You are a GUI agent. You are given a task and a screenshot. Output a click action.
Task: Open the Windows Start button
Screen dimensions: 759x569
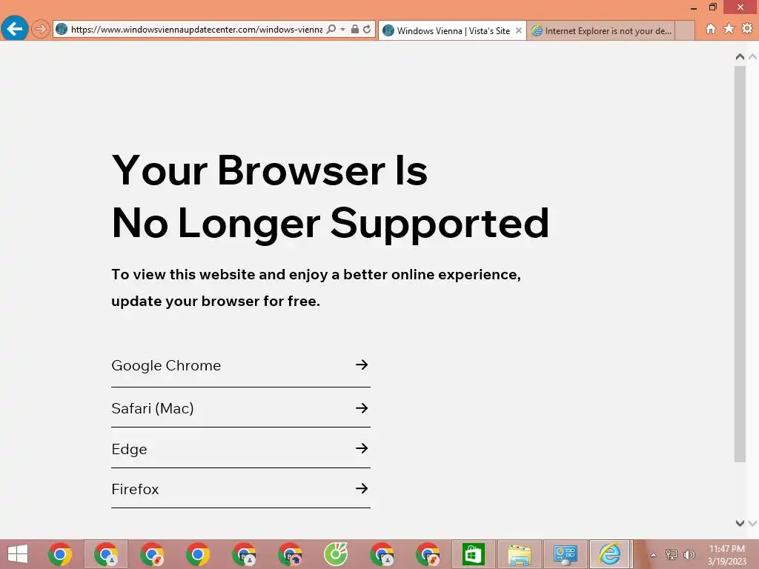pos(18,554)
